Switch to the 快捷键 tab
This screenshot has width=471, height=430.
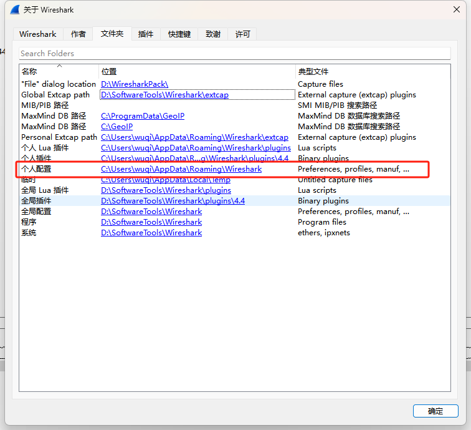coord(179,34)
